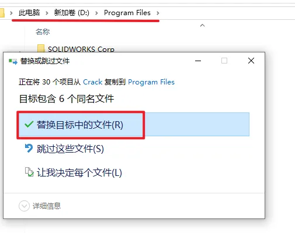Click the sort arrow above the column header
This screenshot has height=233, width=295.
pyautogui.click(x=202, y=25)
